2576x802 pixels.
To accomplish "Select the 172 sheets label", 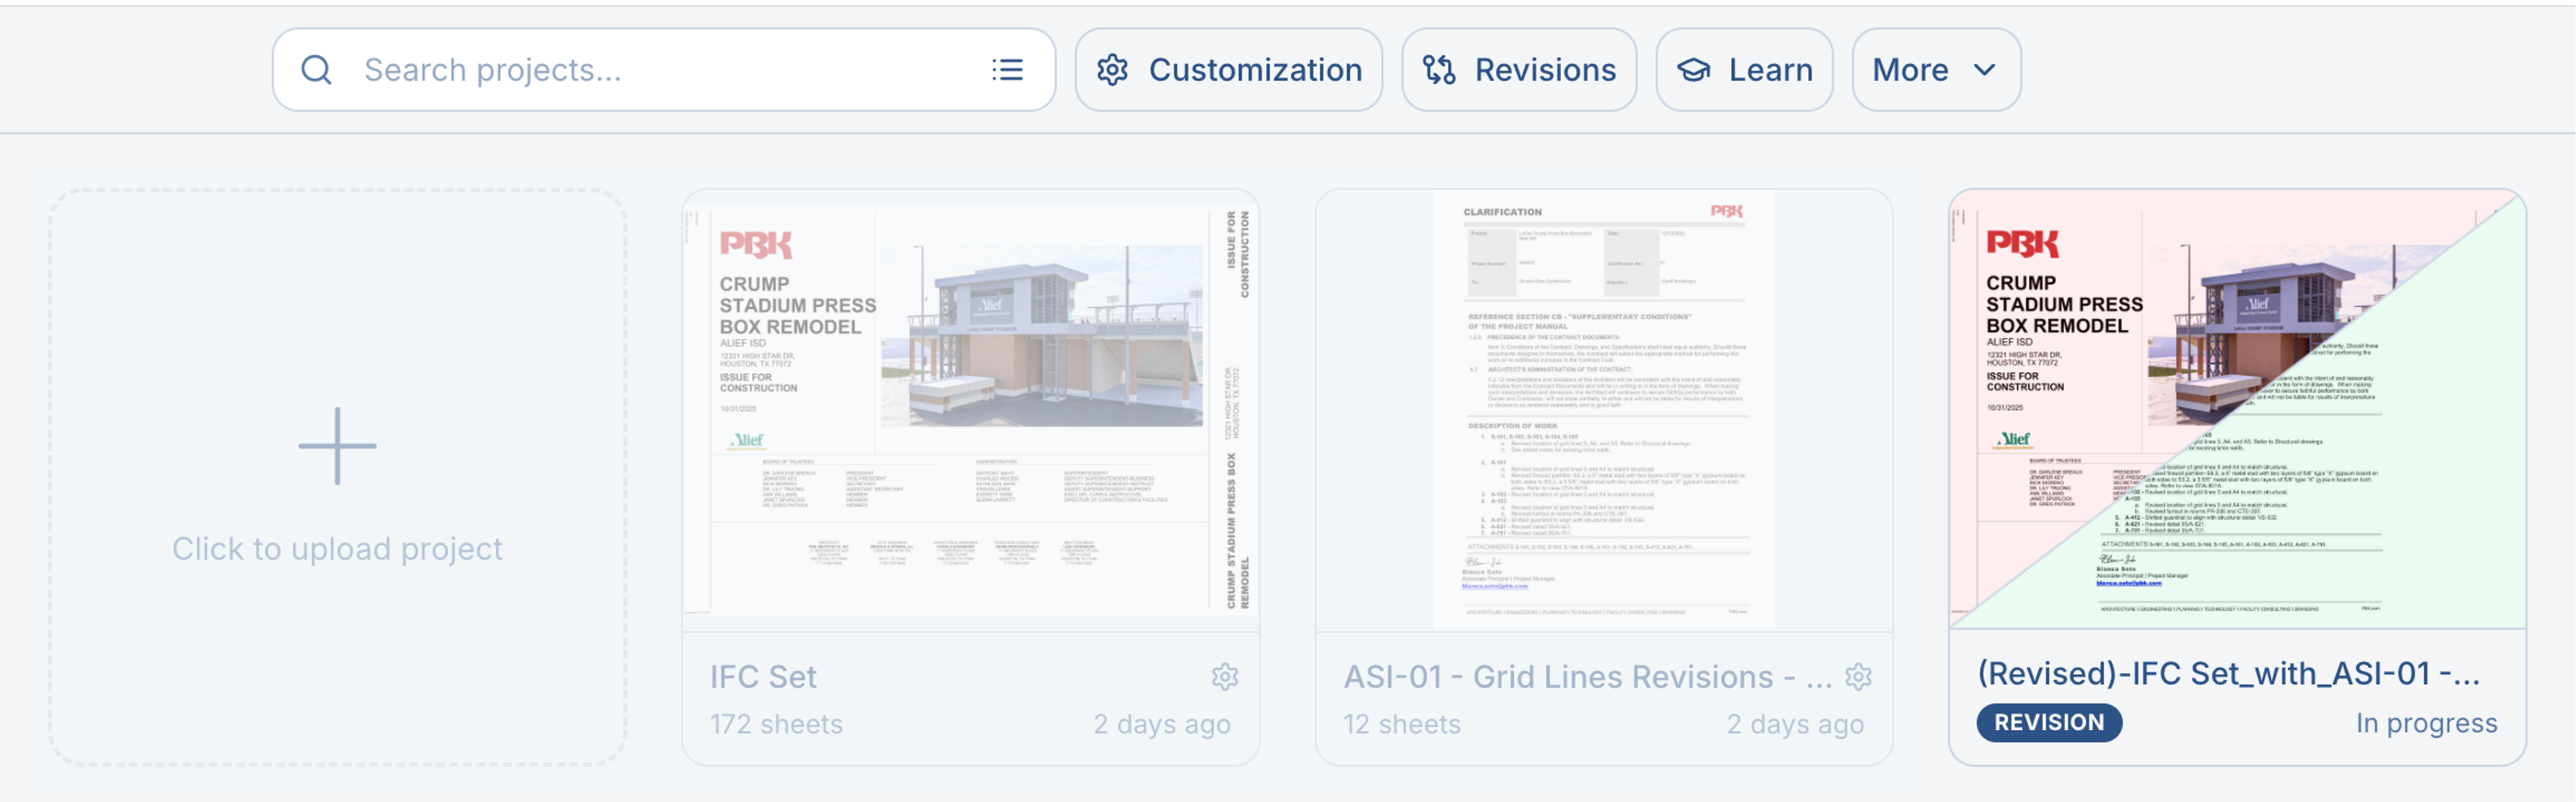I will (x=776, y=723).
